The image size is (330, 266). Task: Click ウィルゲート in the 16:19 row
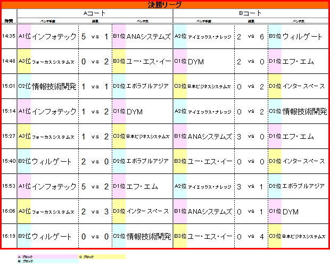(52, 237)
